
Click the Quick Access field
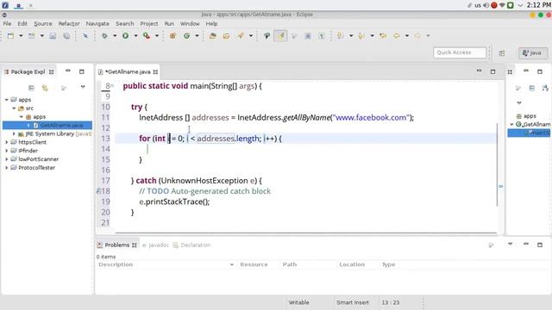tap(460, 53)
